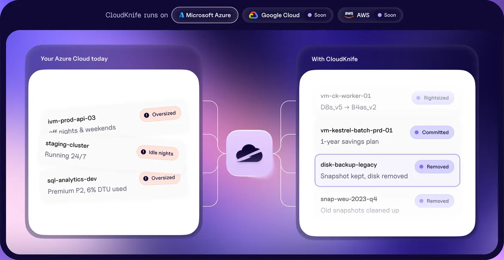Click the Removed badge for snap-weu-2023-q4
The image size is (504, 260).
(434, 201)
